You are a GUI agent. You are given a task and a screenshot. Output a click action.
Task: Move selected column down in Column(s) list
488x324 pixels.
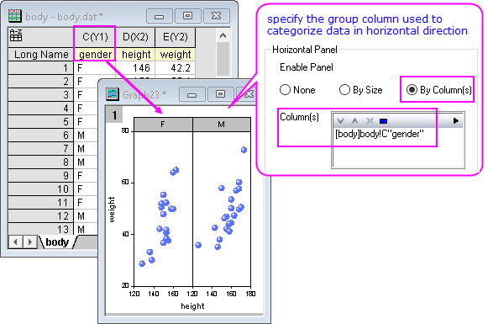[340, 121]
